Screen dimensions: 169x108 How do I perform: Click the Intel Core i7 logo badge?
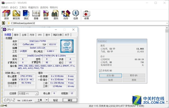click(67, 46)
